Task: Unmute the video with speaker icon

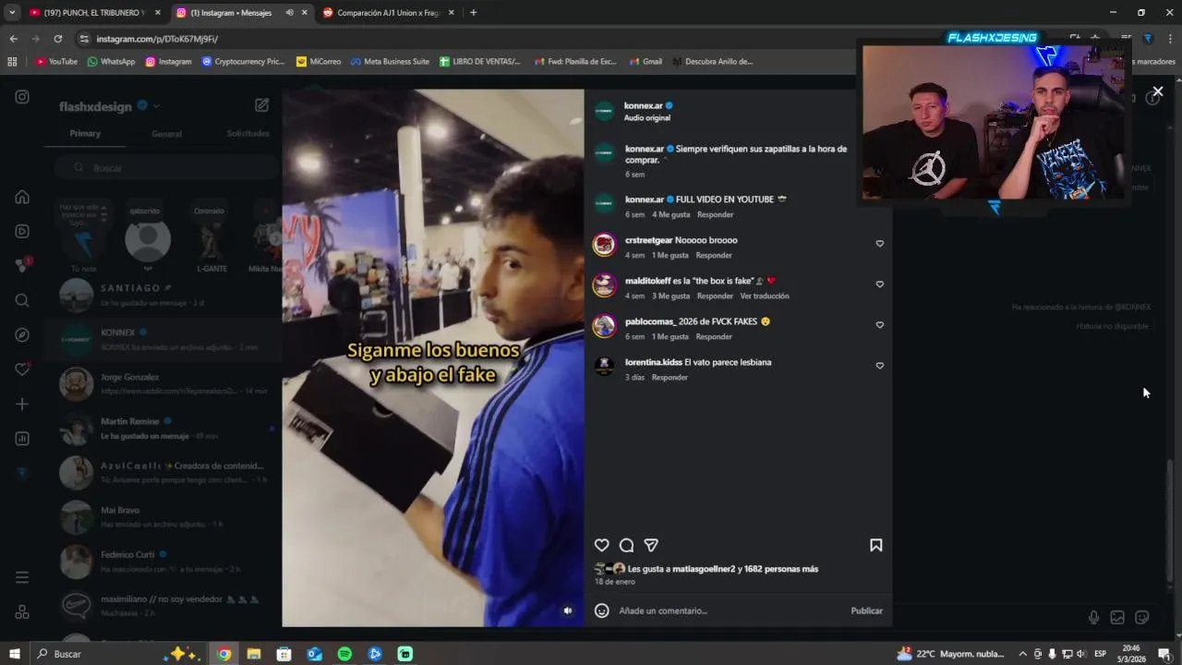Action: tap(568, 611)
